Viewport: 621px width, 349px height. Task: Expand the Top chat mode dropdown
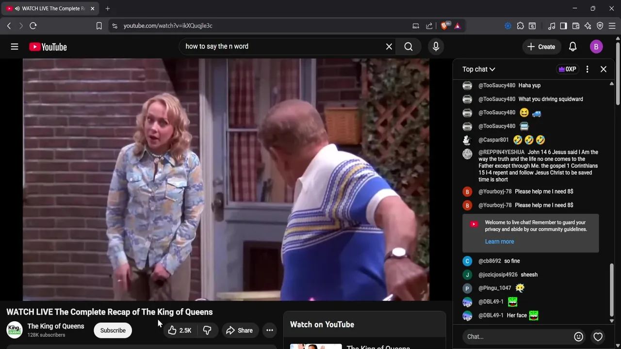click(x=478, y=69)
